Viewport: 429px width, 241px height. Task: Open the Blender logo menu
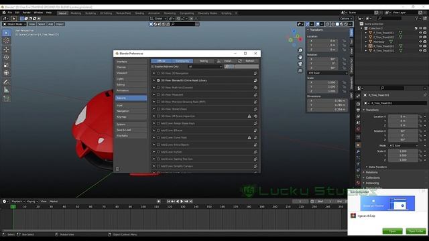[x=4, y=13]
